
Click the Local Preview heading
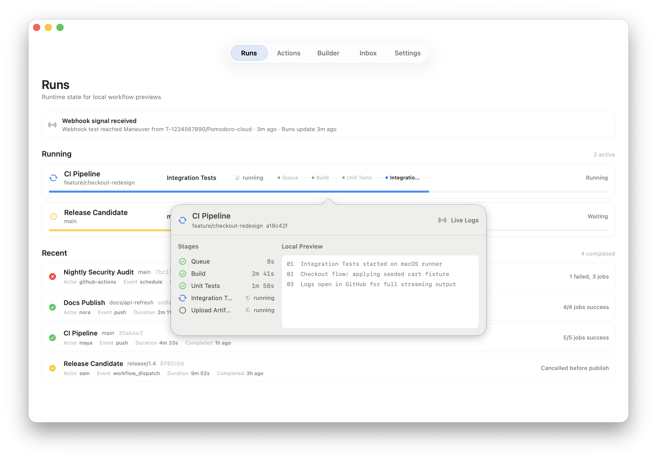(x=302, y=247)
